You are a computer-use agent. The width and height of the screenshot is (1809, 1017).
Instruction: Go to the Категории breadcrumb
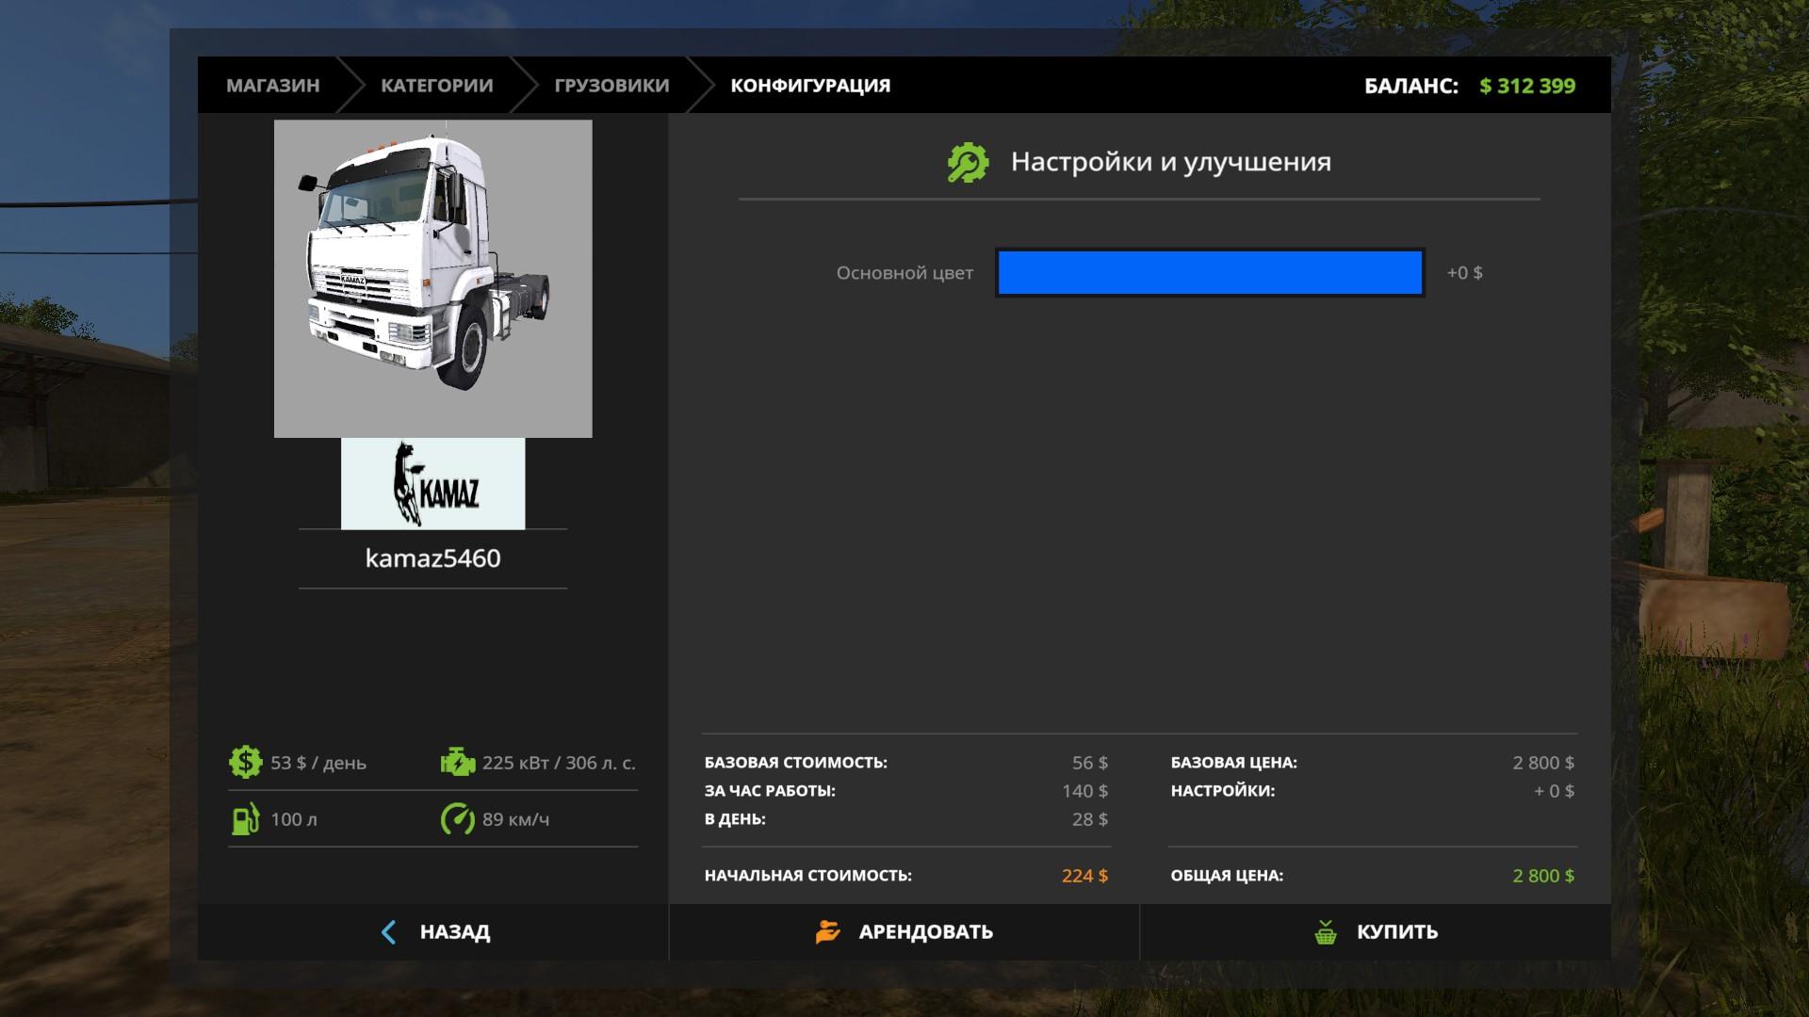point(436,86)
